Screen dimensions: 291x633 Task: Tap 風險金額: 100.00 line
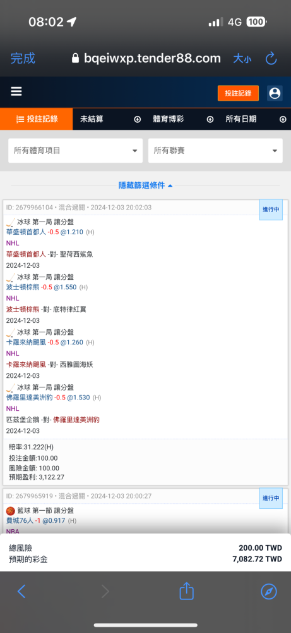[34, 468]
